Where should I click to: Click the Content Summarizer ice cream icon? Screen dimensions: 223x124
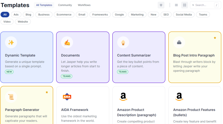(x=123, y=42)
